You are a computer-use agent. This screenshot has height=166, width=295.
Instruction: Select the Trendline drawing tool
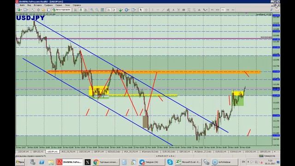163,10
